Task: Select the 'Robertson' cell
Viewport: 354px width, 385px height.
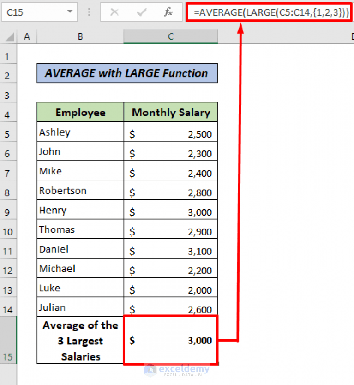Action: 80,190
